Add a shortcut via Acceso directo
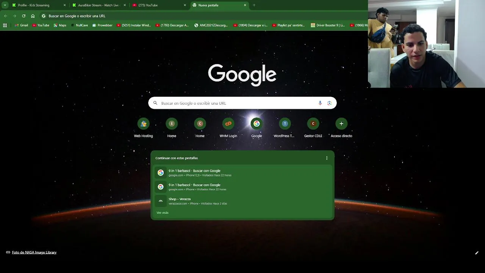 (341, 128)
